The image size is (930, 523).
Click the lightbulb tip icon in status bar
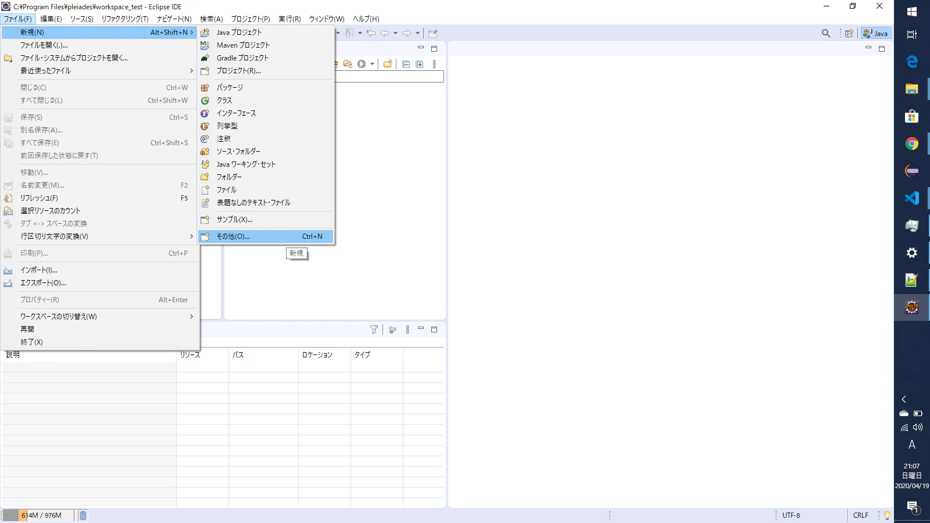pos(887,515)
